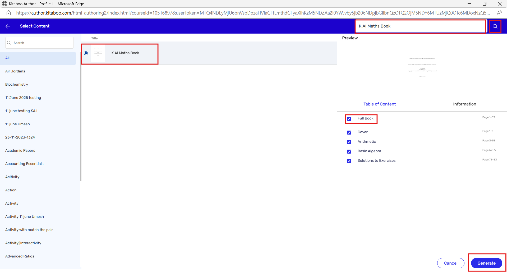The height and width of the screenshot is (272, 507).
Task: Click the Read aloud icon in address bar
Action: point(499,13)
